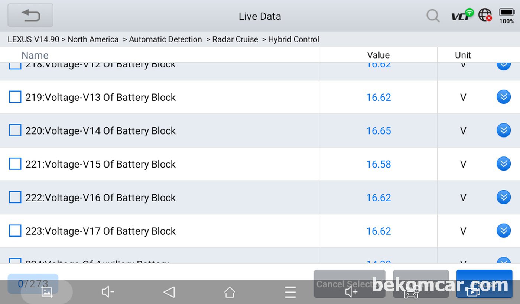Open the Android menu hamburger icon
This screenshot has height=304, width=520.
(x=290, y=292)
